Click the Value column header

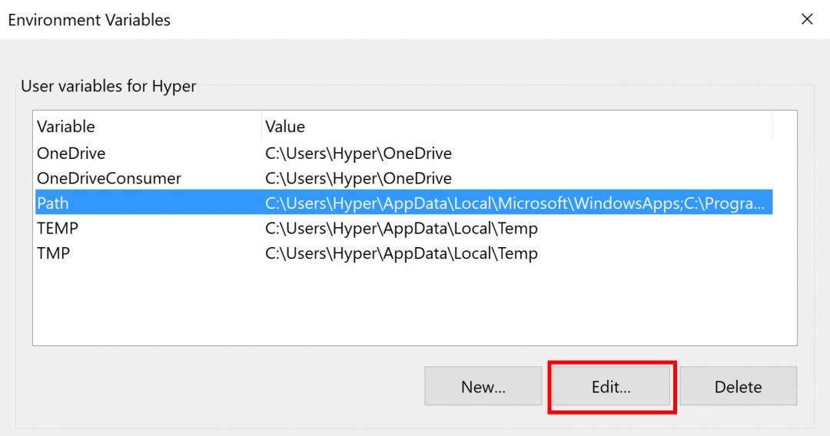pos(285,127)
